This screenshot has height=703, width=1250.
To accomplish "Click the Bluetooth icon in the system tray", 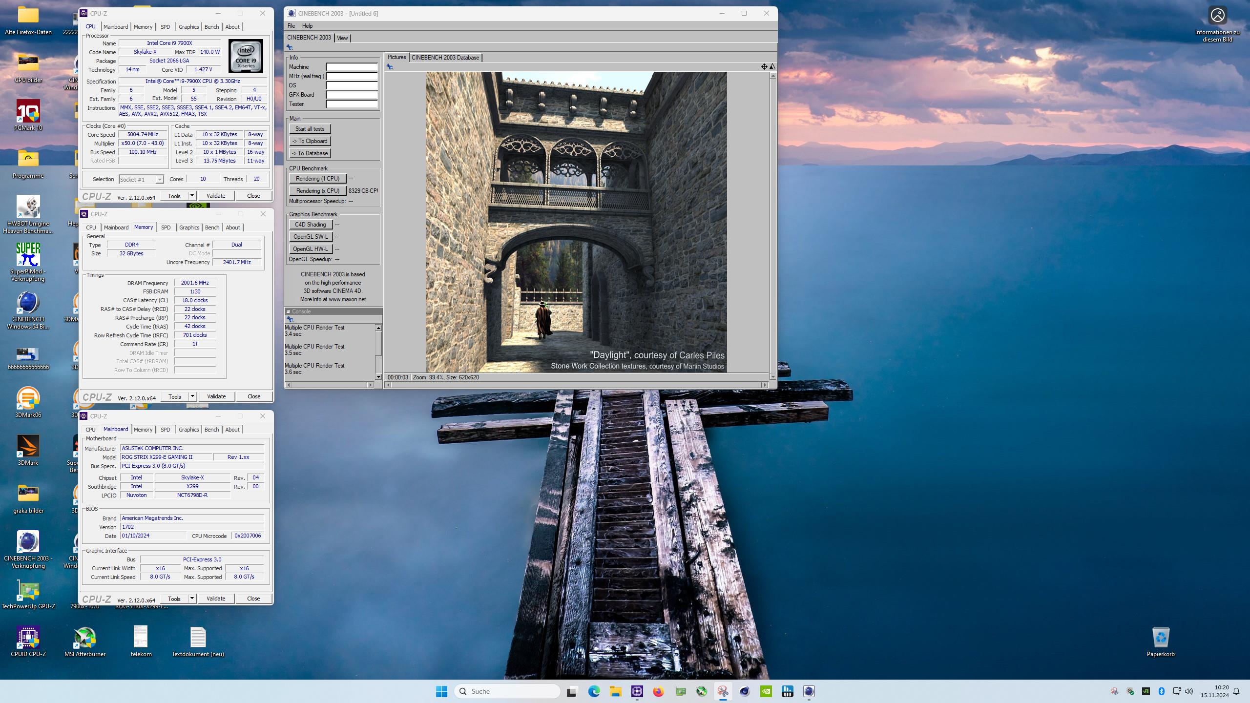I will point(1162,691).
